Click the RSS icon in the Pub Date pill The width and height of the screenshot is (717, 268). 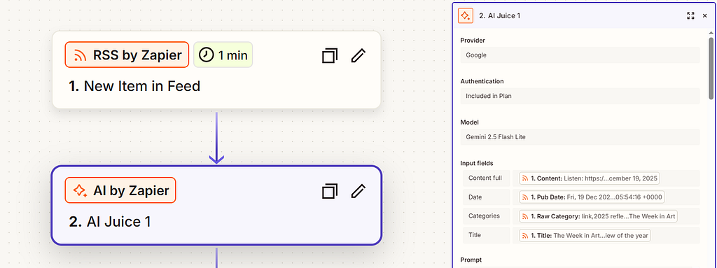pos(525,197)
